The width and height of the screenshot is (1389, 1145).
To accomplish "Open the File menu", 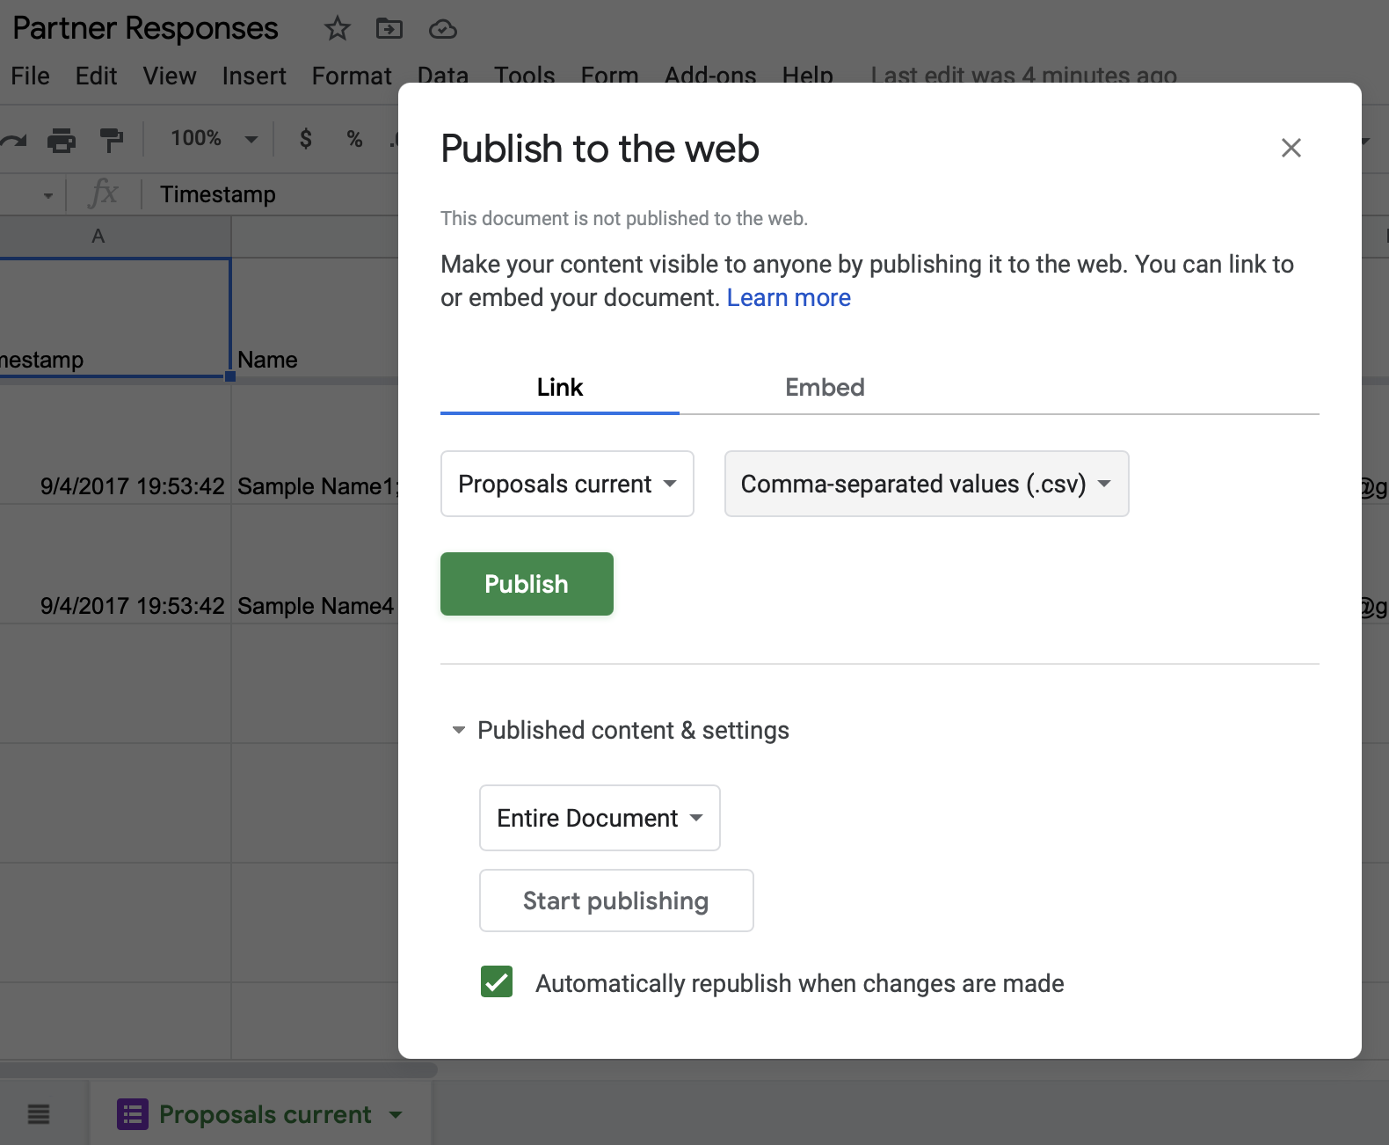I will (x=30, y=76).
